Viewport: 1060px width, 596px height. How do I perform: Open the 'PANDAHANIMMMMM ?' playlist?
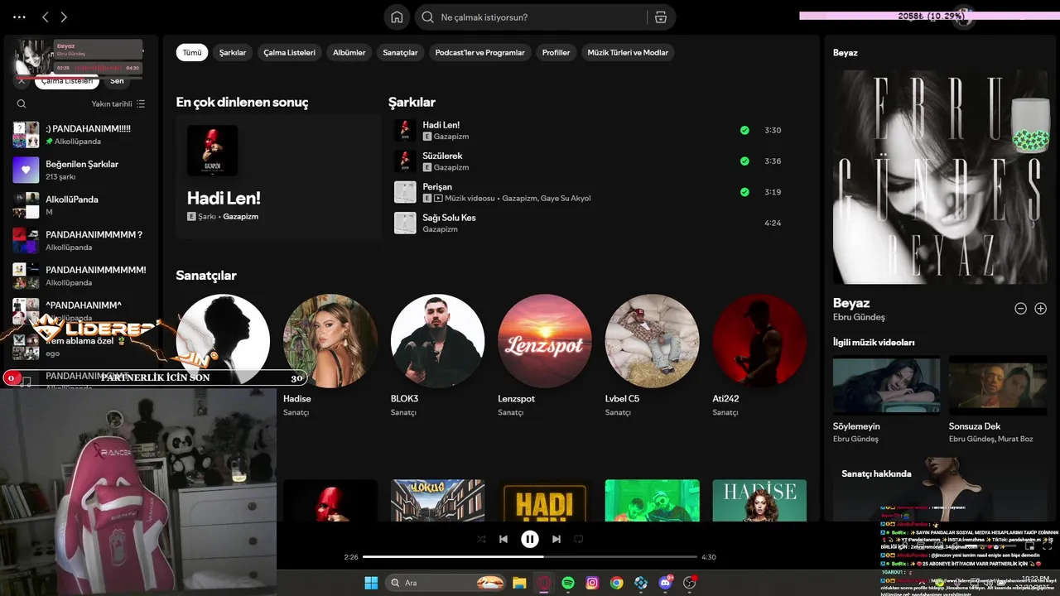click(80, 241)
